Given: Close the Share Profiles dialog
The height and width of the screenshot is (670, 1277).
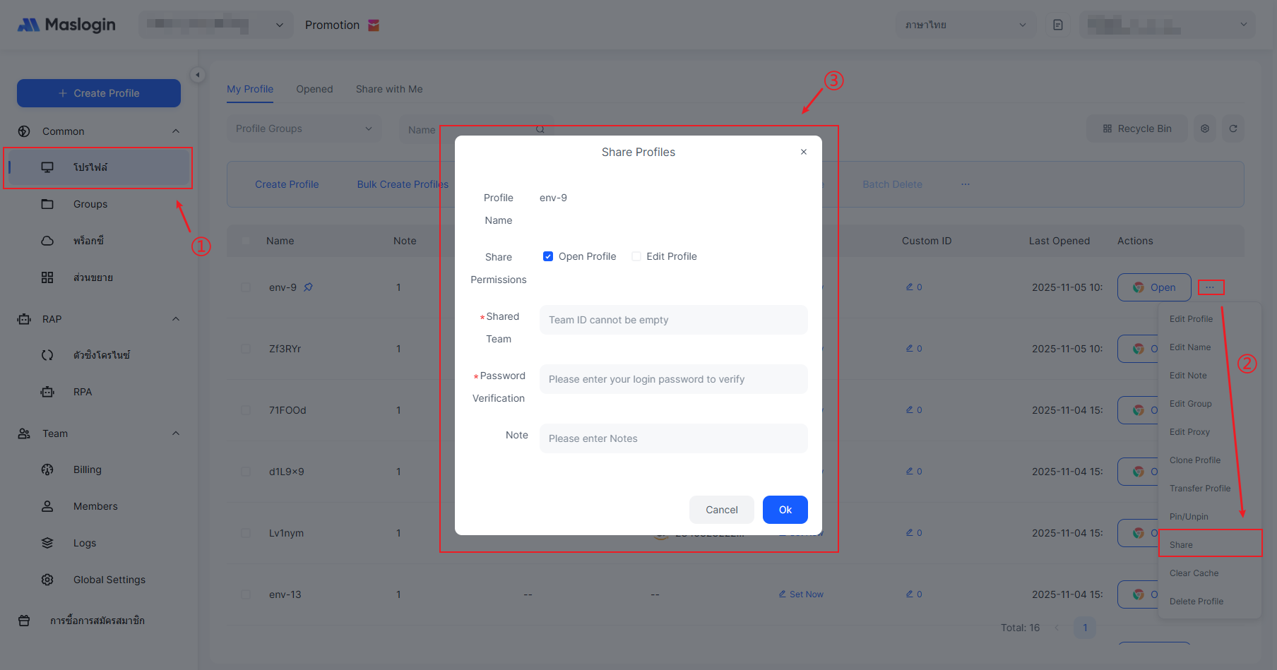Looking at the screenshot, I should click(x=803, y=152).
